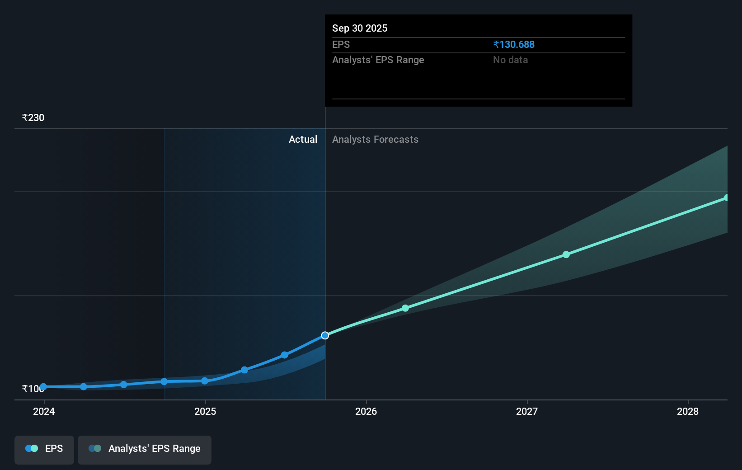
Task: Click the 2024 blue EPS data point
Action: (x=43, y=387)
